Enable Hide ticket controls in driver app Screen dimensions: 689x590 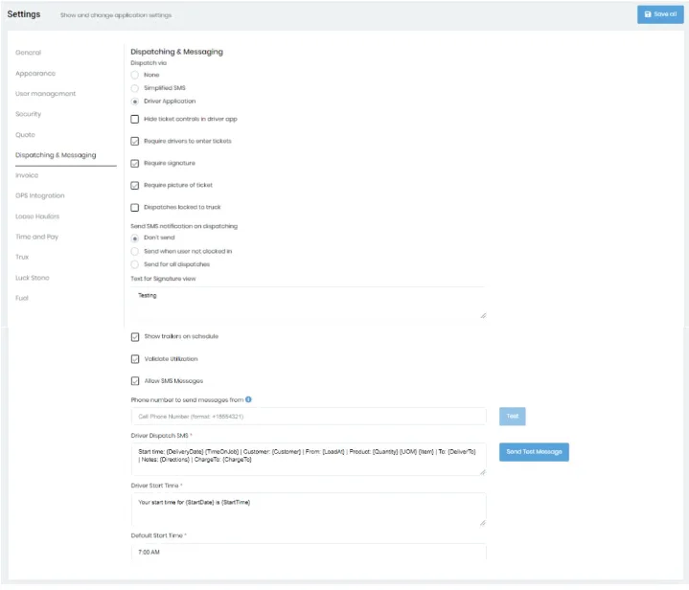[x=135, y=119]
